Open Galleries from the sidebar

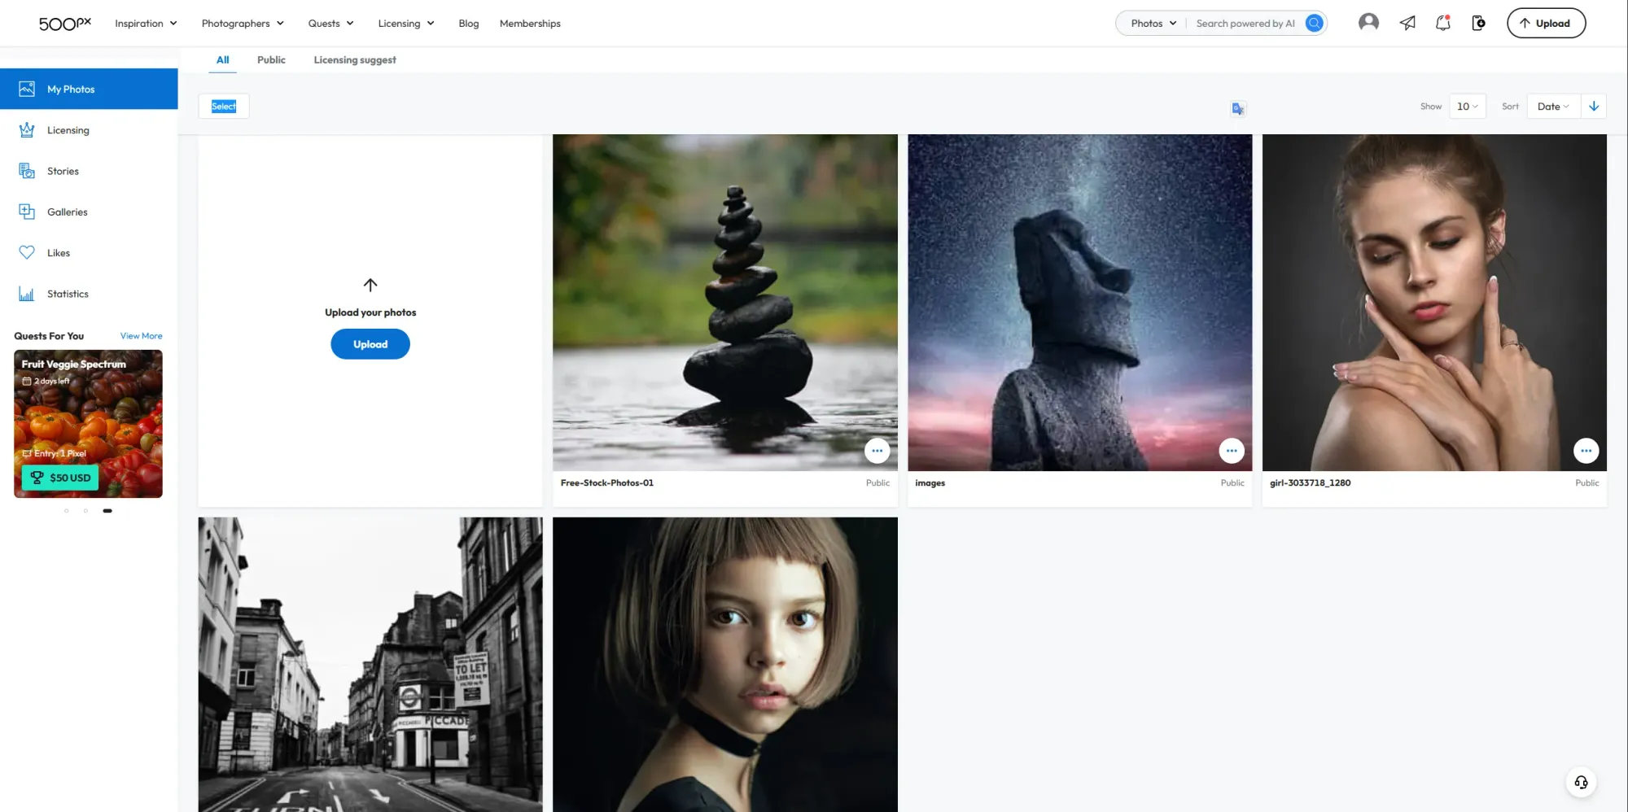pyautogui.click(x=67, y=212)
